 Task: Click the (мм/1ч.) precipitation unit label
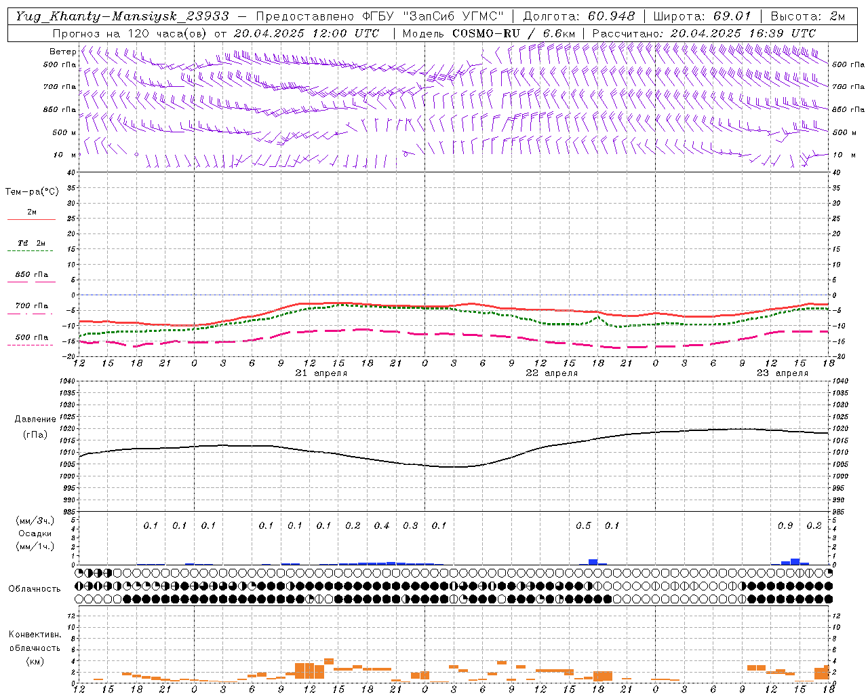[x=35, y=546]
